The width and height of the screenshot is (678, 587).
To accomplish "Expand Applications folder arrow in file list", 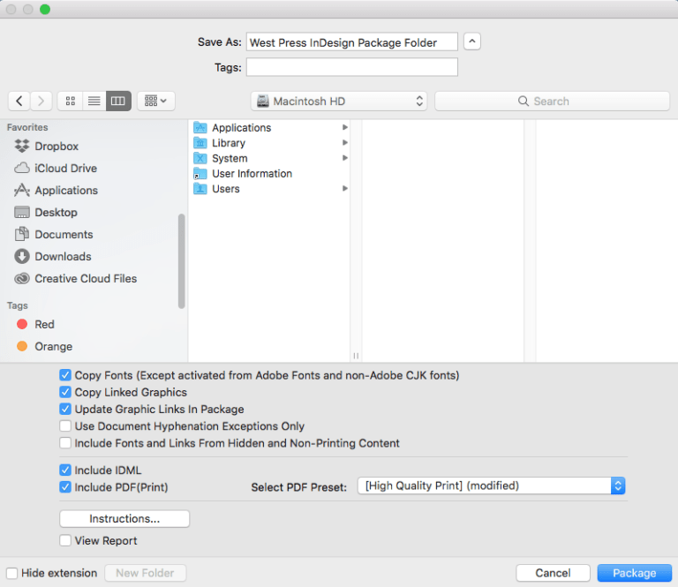I will pyautogui.click(x=345, y=127).
